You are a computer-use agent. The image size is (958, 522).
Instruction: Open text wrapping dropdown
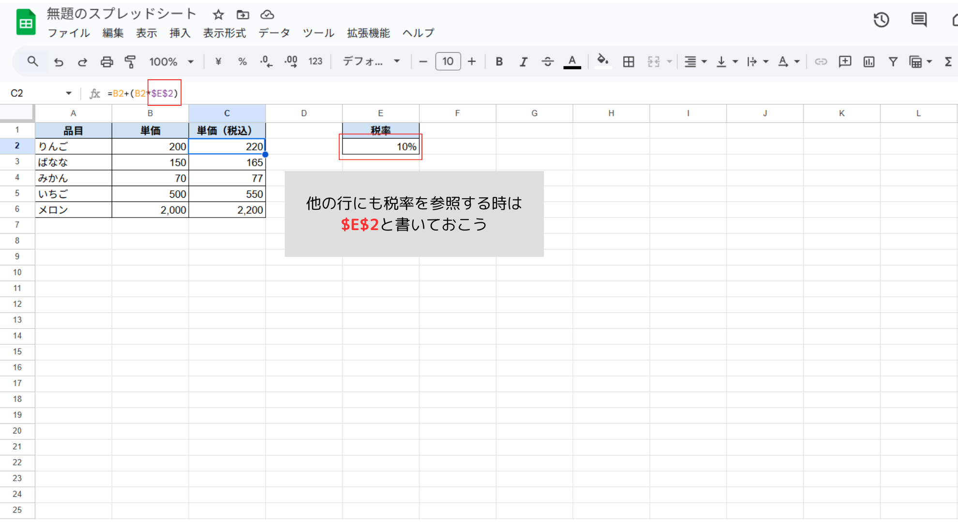coord(757,62)
